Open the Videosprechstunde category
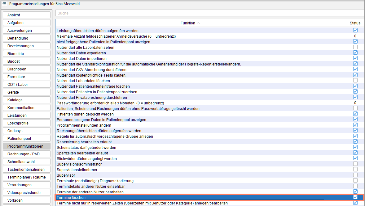Image resolution: width=365 pixels, height=206 pixels. (27, 192)
